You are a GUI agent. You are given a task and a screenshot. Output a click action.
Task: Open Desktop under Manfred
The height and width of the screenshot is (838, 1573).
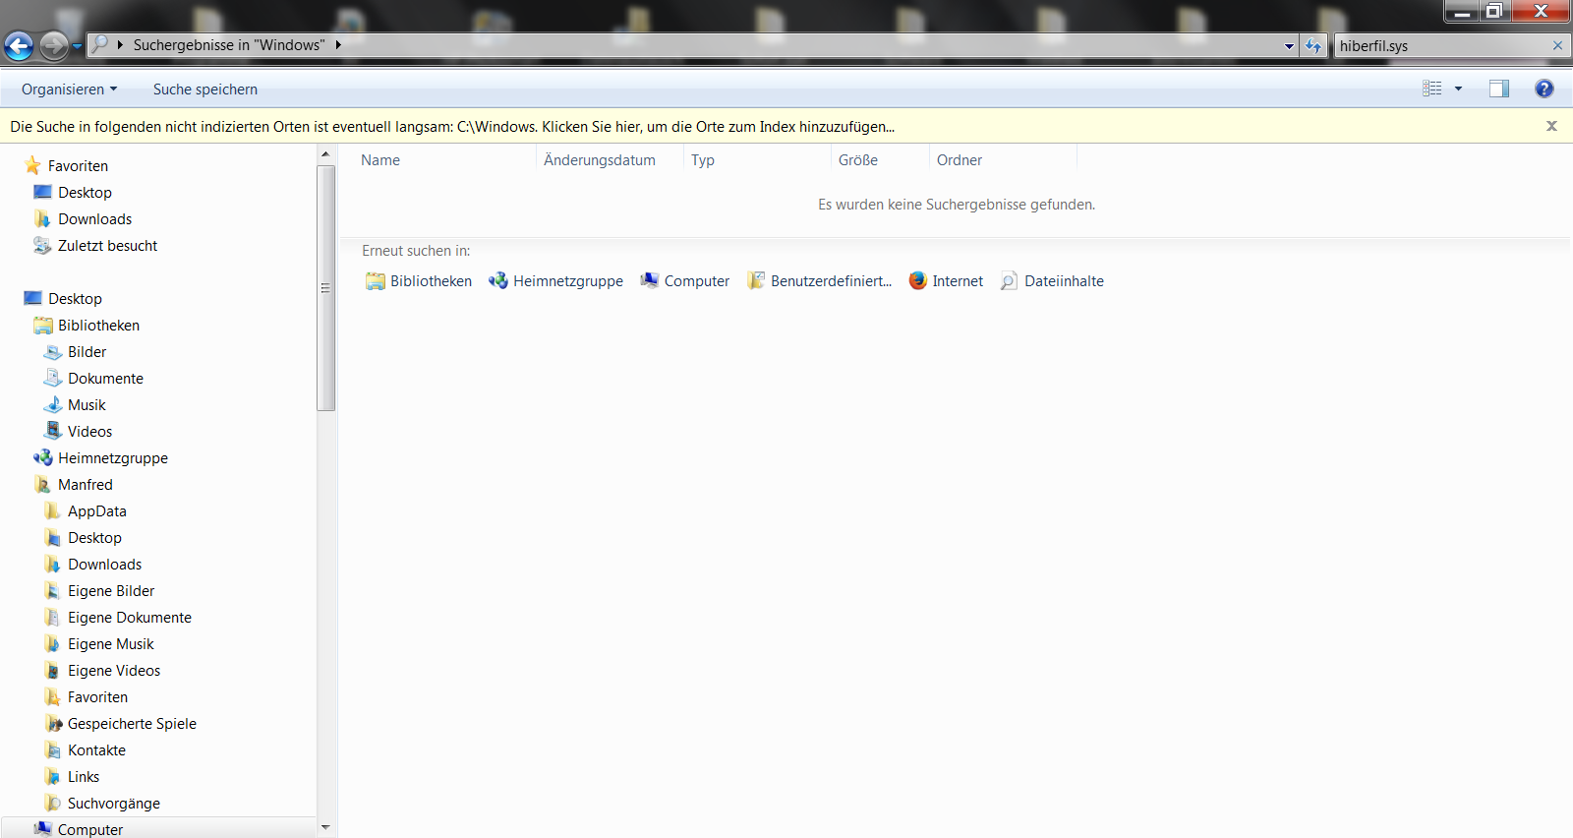[84, 538]
